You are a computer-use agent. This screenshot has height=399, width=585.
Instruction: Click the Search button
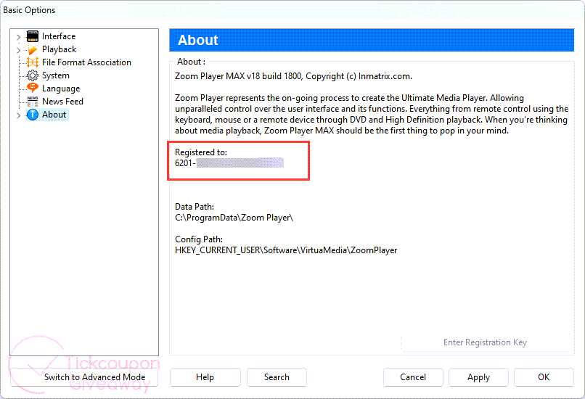tap(277, 377)
